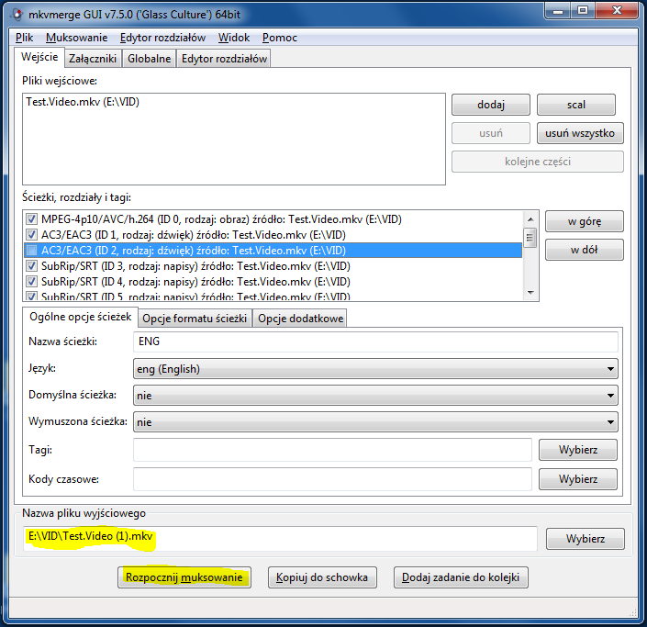Screen dimensions: 647x627
Task: Open the Edytor rozdziałów menu
Action: (x=162, y=38)
